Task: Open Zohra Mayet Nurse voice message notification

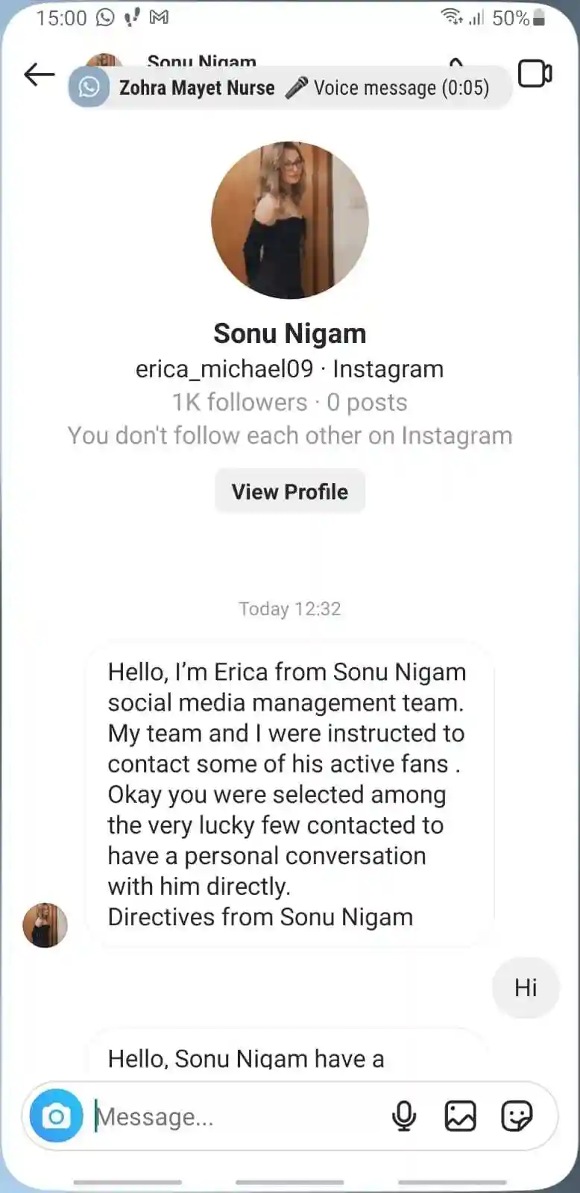Action: [x=304, y=88]
